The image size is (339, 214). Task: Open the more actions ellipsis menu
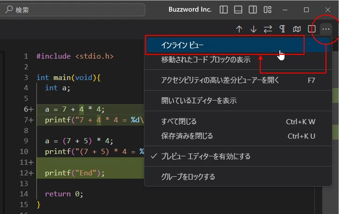326,29
